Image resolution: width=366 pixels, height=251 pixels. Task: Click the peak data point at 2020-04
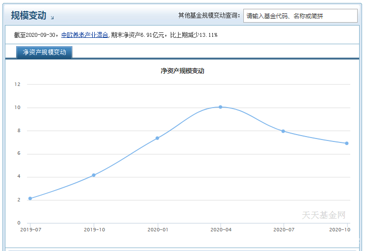click(220, 107)
